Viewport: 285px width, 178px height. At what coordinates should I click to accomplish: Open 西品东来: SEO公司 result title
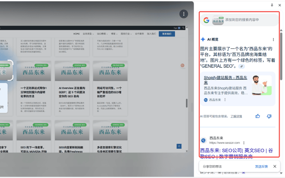click(236, 153)
